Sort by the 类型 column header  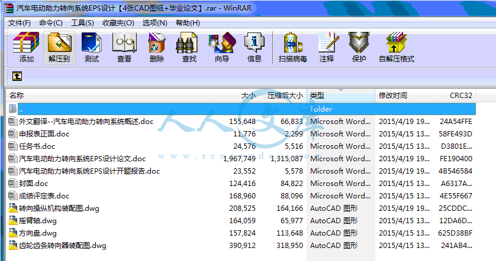(x=341, y=95)
